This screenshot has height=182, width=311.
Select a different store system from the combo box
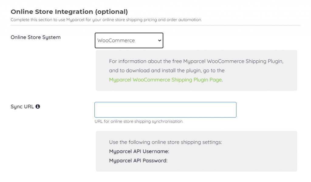[129, 40]
